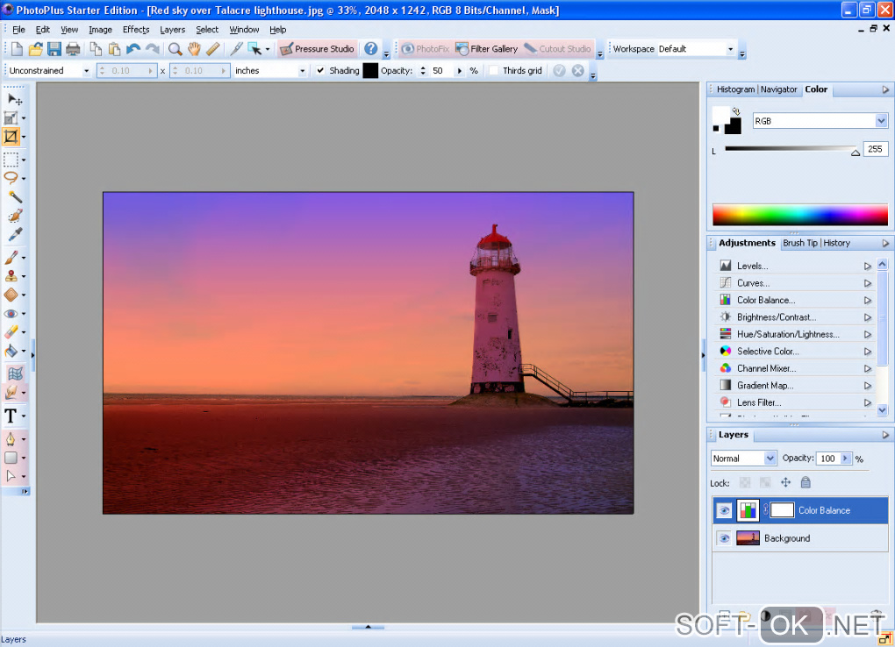Switch to the Brush Tip tab
Image resolution: width=895 pixels, height=647 pixels.
[x=799, y=243]
